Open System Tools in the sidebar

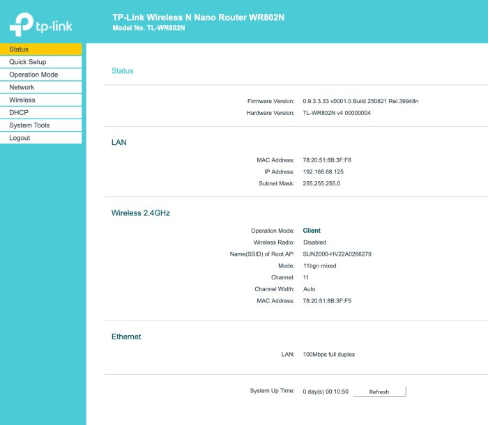point(40,125)
